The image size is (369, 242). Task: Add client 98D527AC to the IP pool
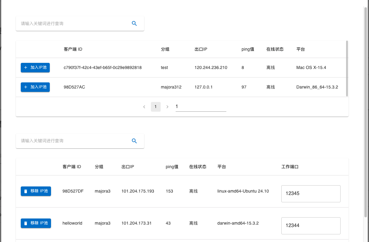[x=35, y=87]
